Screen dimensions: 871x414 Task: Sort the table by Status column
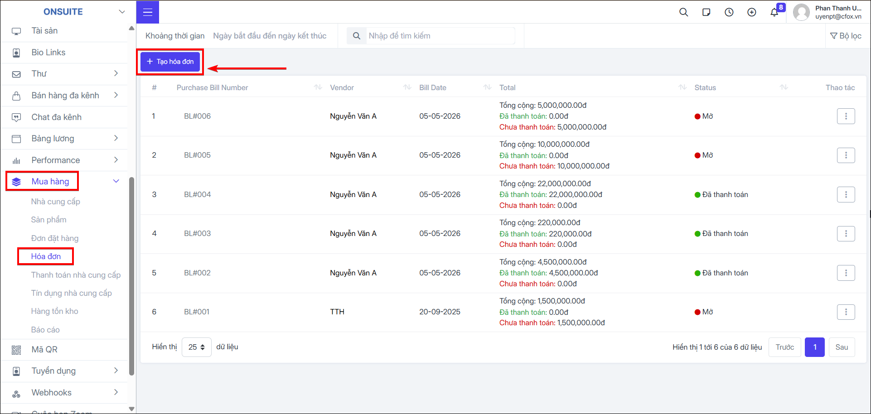click(784, 87)
